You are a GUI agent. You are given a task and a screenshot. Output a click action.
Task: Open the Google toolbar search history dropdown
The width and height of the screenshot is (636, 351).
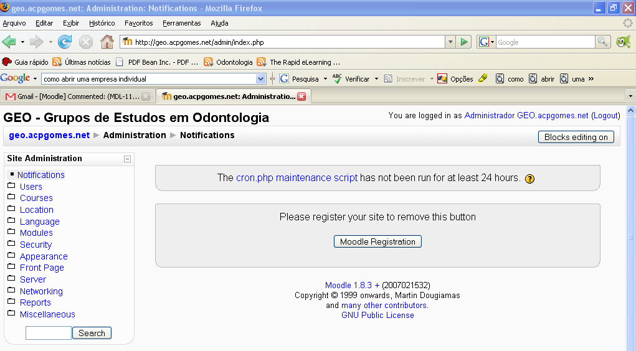[x=261, y=79]
